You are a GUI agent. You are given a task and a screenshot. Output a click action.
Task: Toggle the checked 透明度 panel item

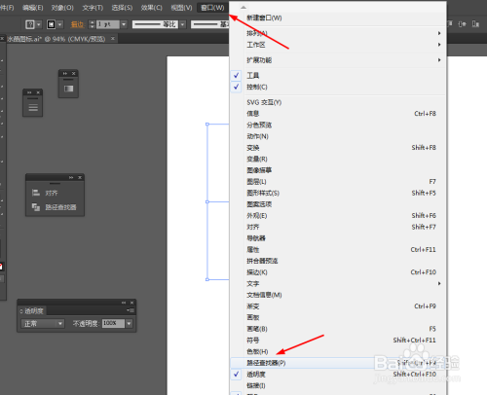coord(338,375)
